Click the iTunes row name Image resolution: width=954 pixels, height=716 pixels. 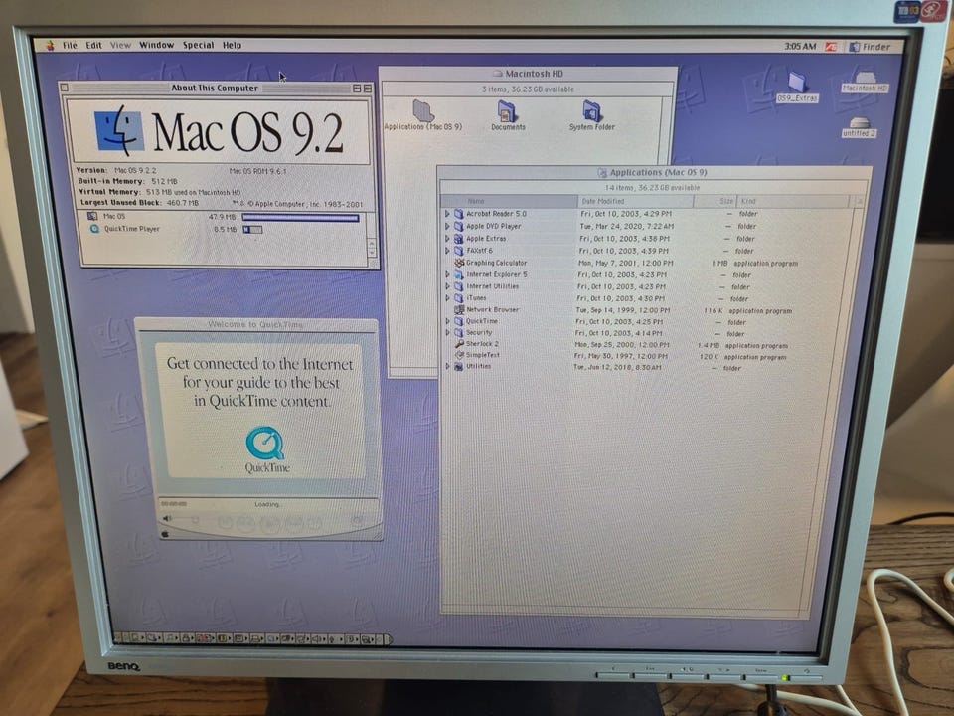pyautogui.click(x=476, y=298)
